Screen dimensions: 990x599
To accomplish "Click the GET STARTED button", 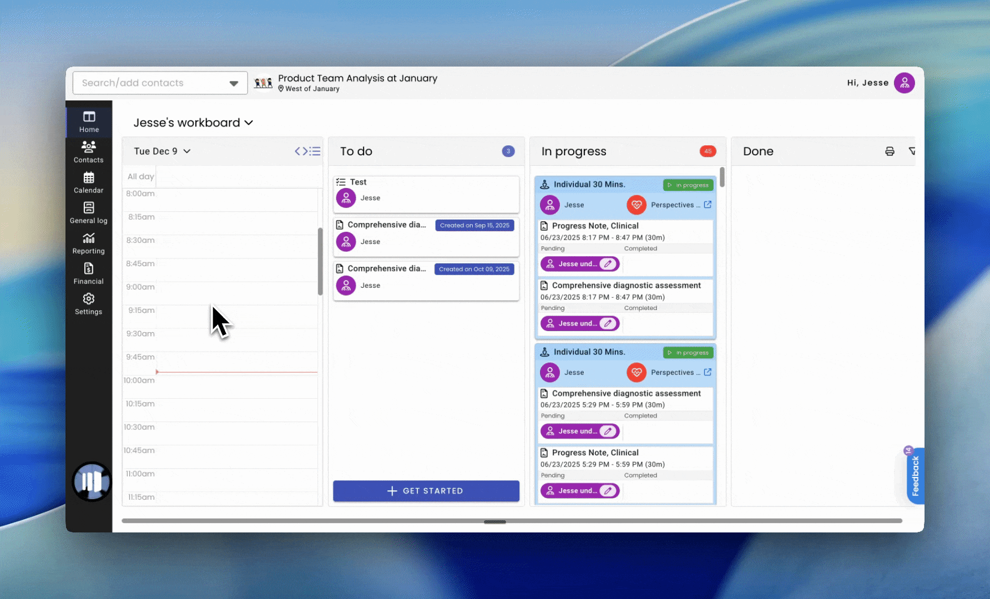I will [426, 491].
